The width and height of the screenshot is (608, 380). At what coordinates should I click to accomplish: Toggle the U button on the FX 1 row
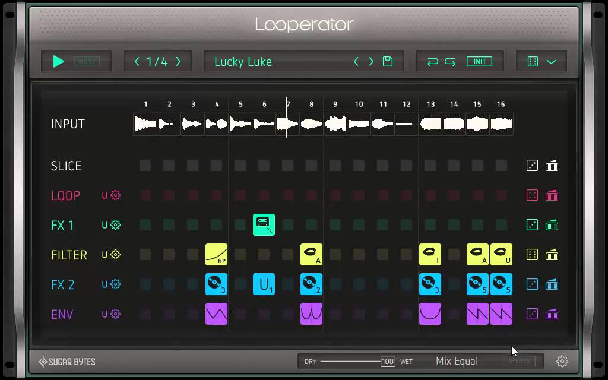tap(104, 225)
